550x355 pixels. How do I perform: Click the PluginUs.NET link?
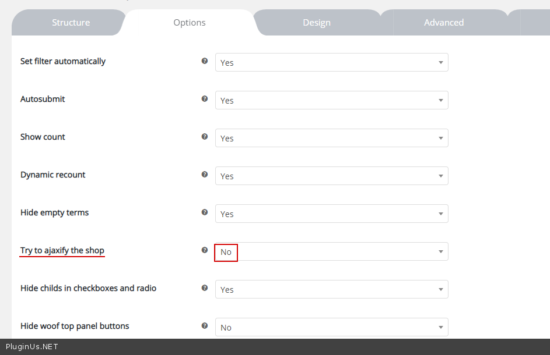(31, 347)
